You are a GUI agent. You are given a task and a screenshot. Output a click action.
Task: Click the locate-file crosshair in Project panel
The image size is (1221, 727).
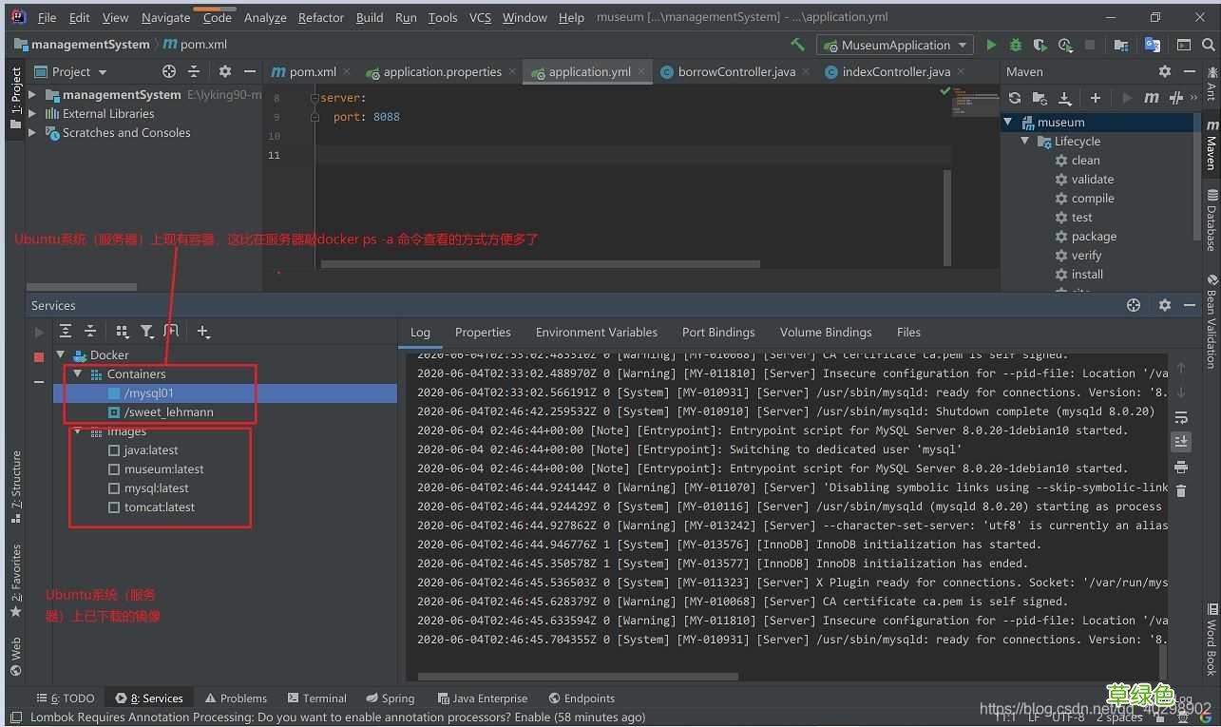click(x=169, y=71)
